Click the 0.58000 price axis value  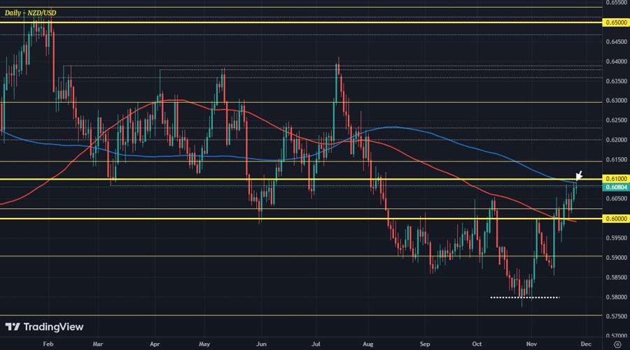click(x=616, y=297)
